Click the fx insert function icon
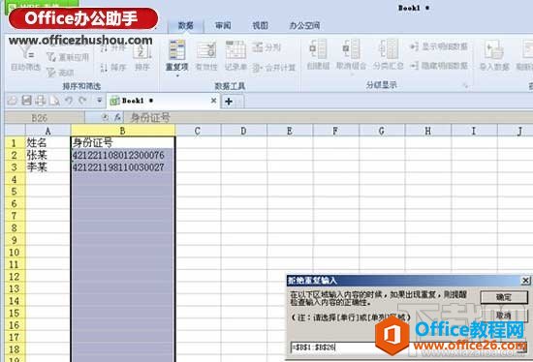Screen dimensions: 533x362 pos(117,117)
